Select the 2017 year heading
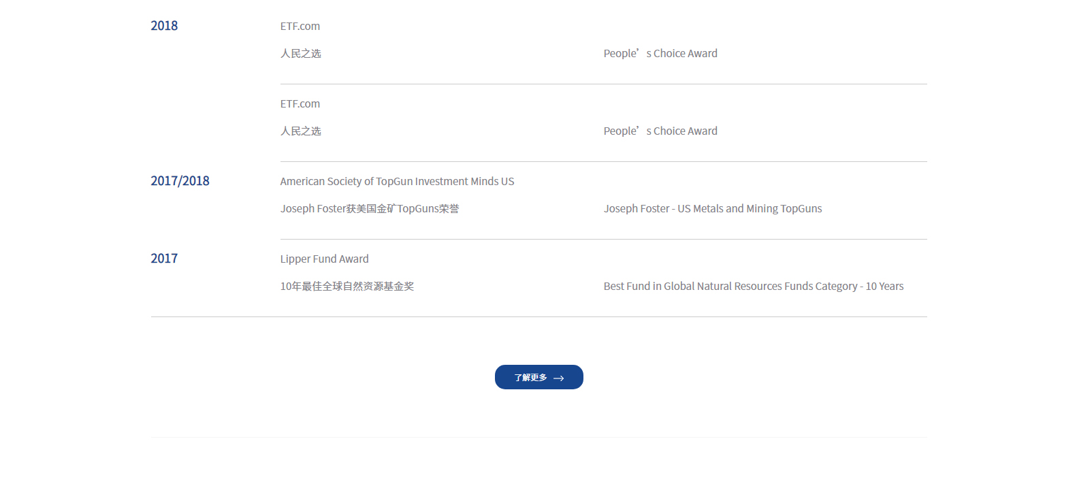This screenshot has width=1077, height=488. click(164, 259)
